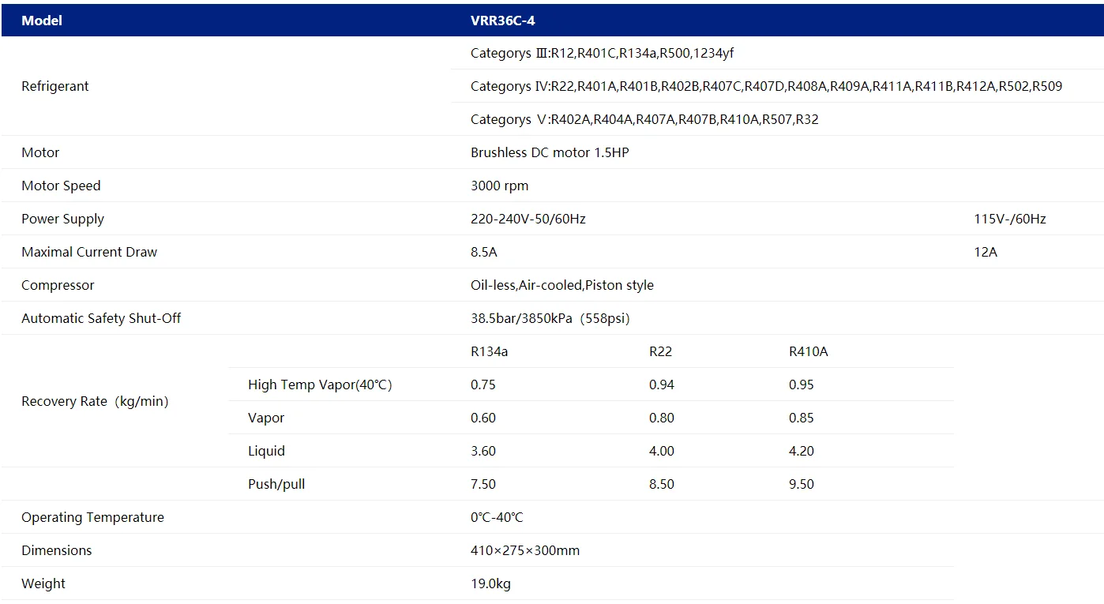Select Push/pull R134a value 7.50

483,484
